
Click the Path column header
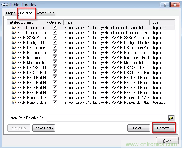pyautogui.click(x=106, y=22)
